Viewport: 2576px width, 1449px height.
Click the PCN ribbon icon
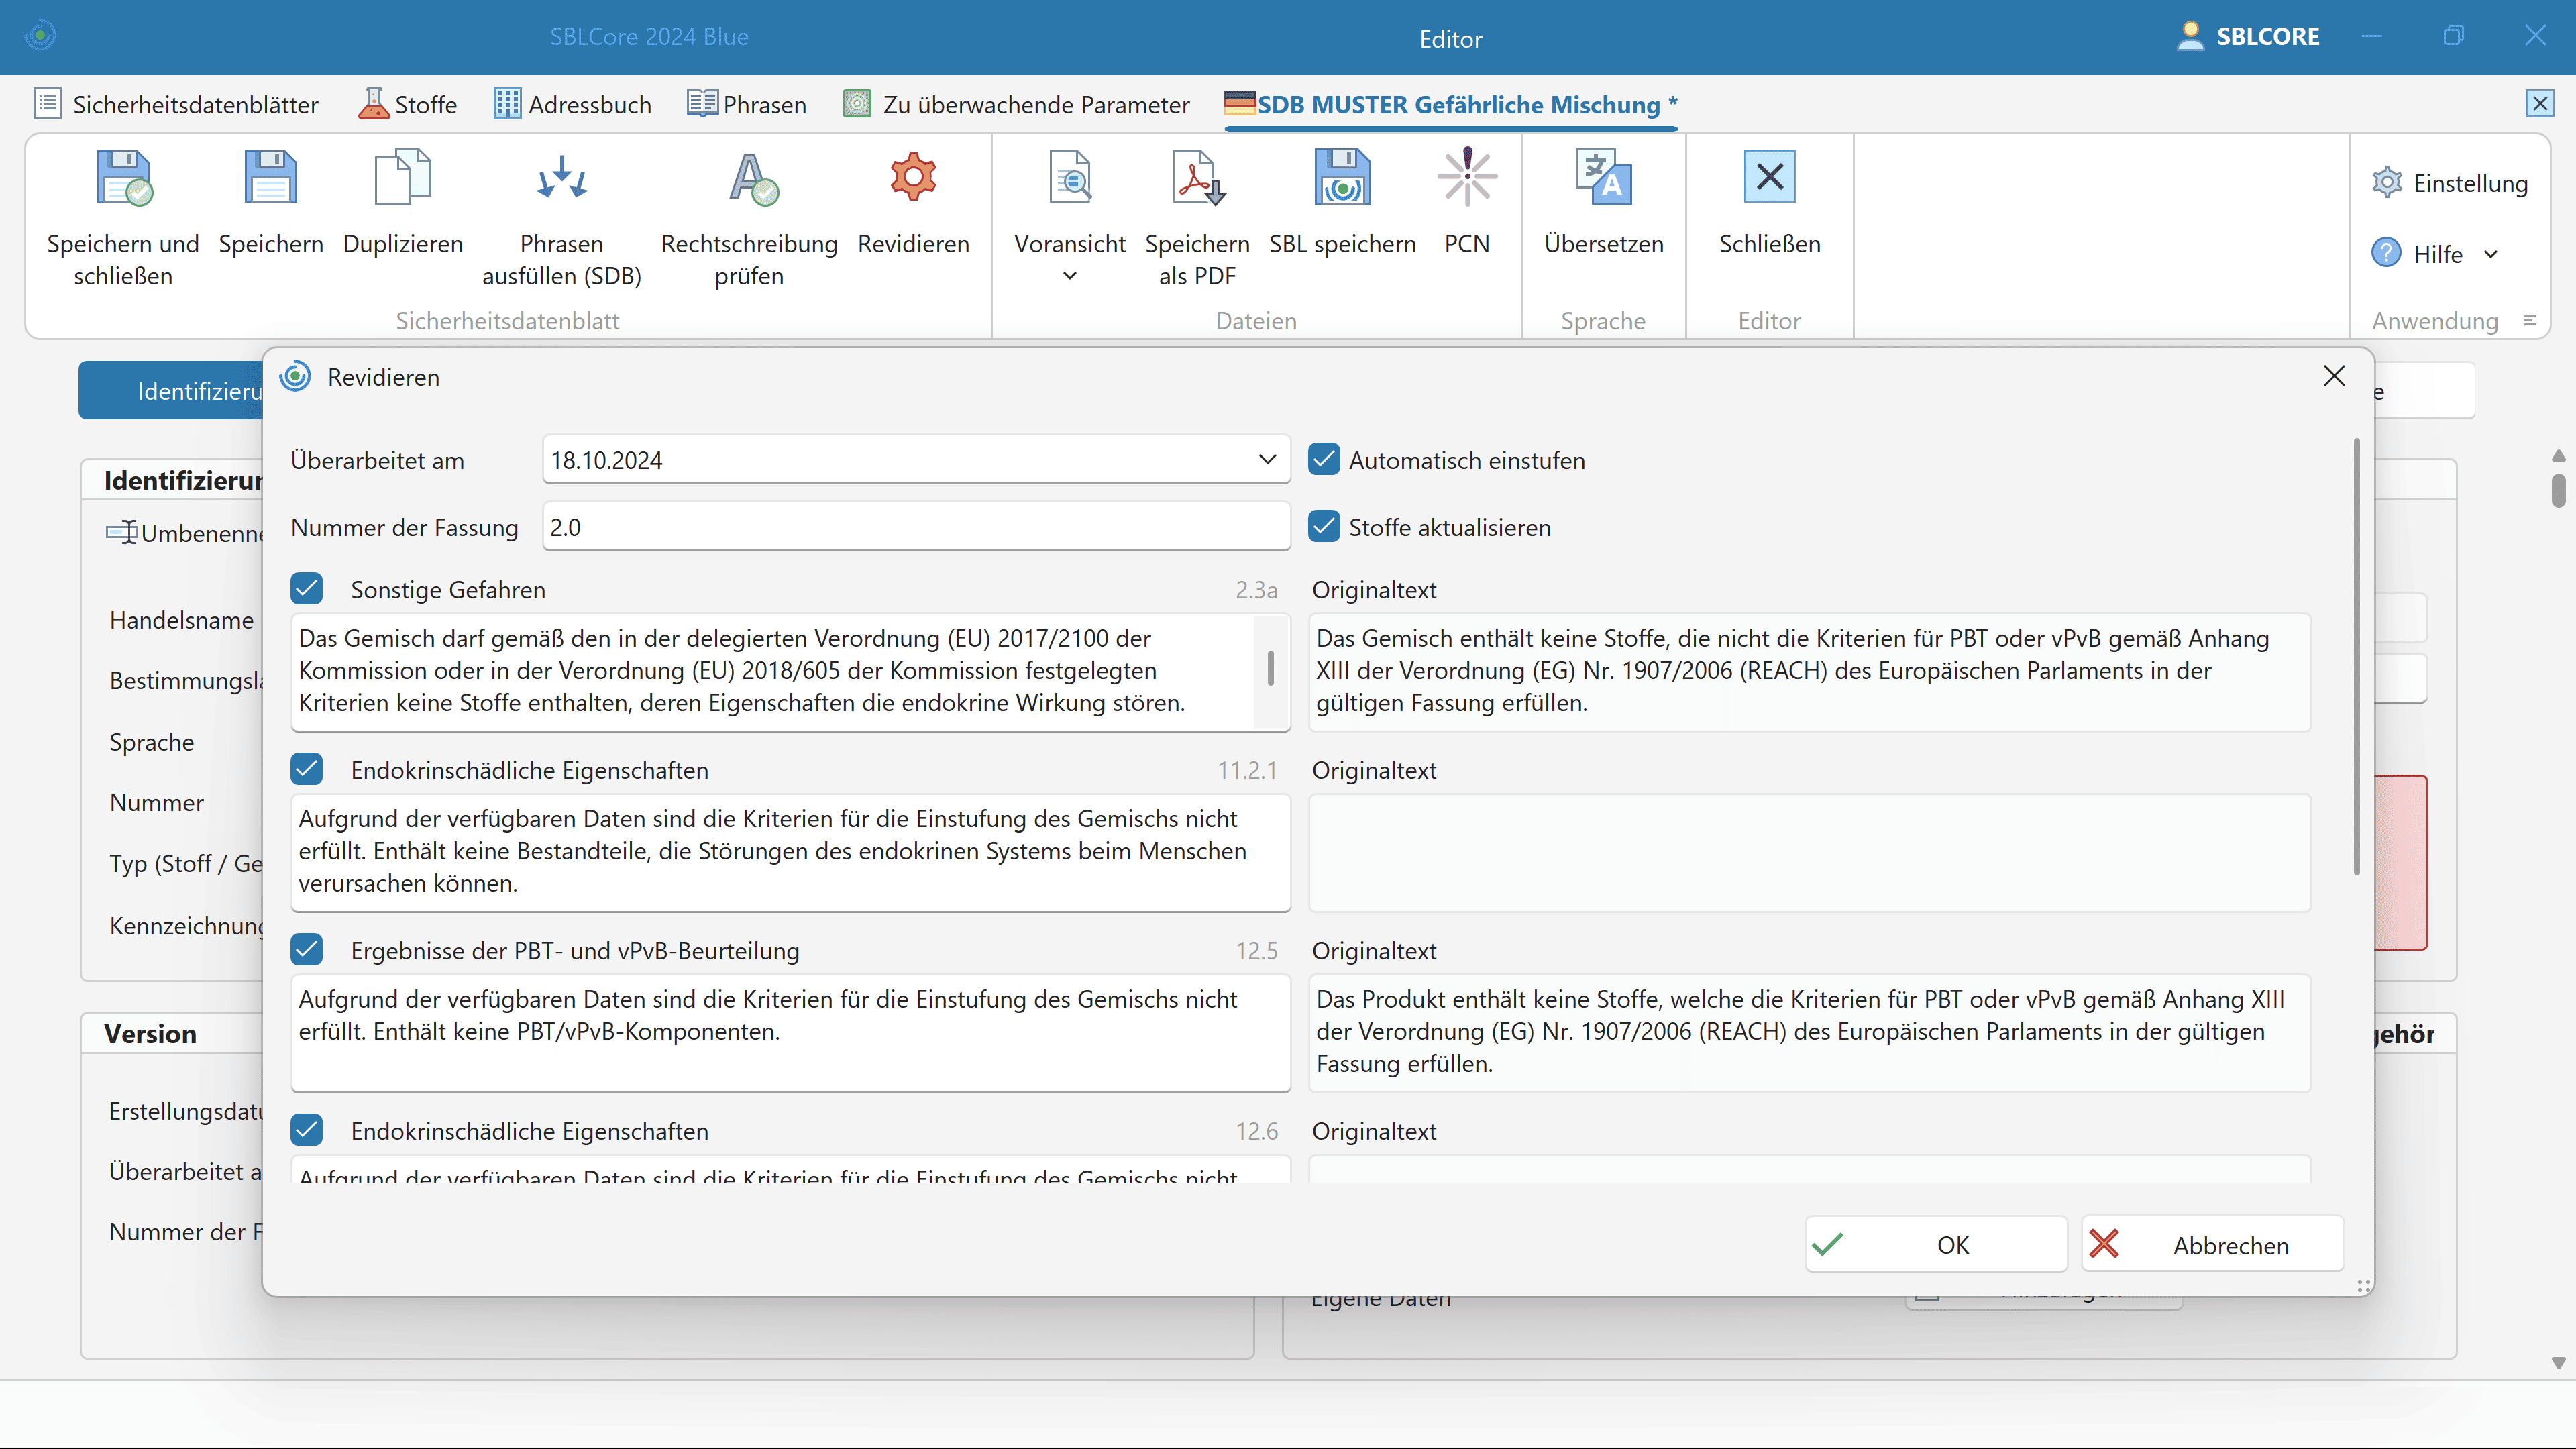pyautogui.click(x=1467, y=178)
